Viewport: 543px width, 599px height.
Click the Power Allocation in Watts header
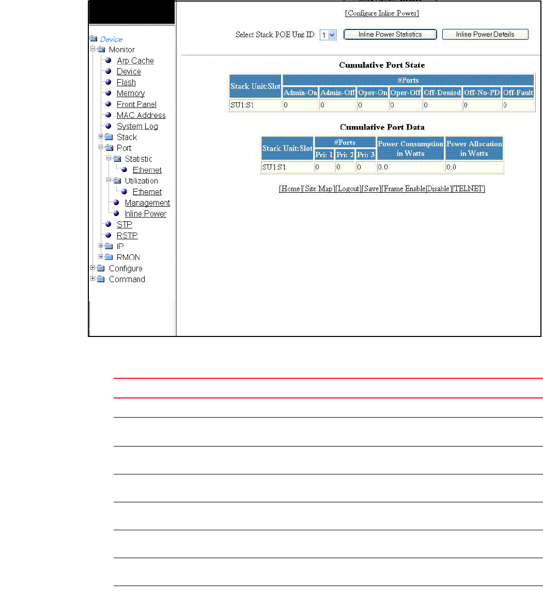(x=474, y=149)
